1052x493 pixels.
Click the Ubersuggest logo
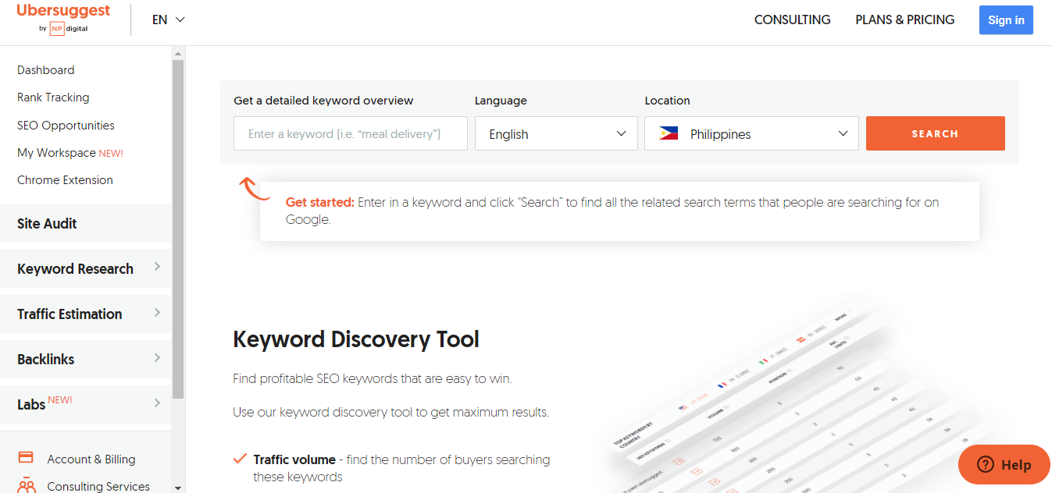pos(63,19)
